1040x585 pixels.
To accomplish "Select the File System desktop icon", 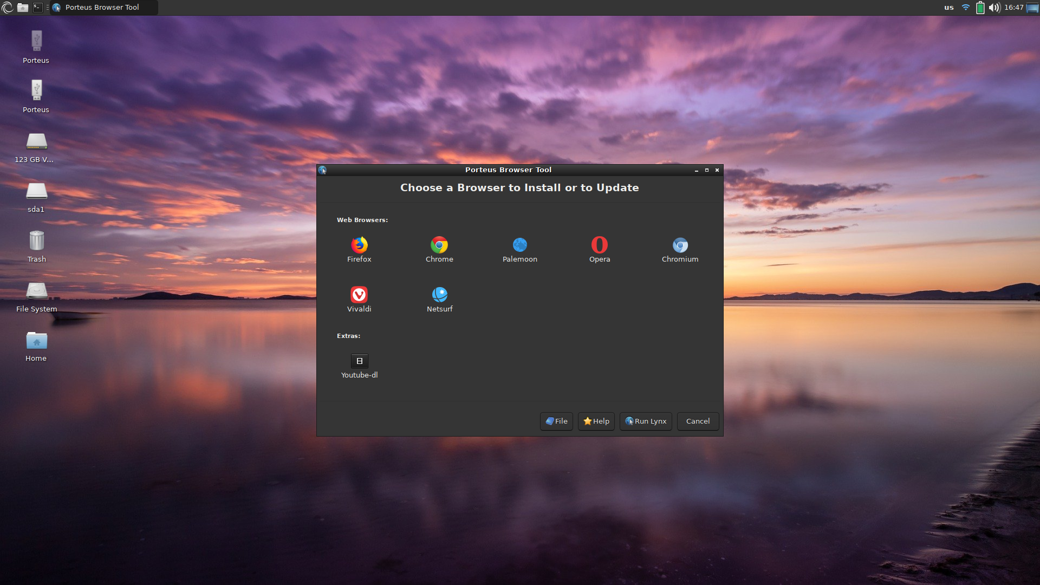I will click(x=36, y=297).
